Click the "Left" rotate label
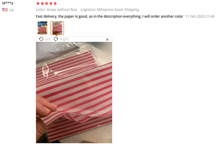 48,39
